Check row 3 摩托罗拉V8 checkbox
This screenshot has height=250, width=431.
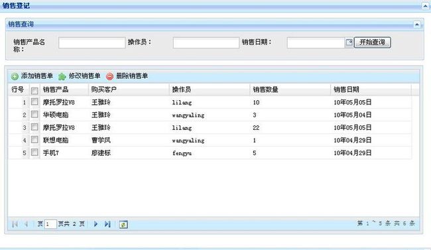34,127
